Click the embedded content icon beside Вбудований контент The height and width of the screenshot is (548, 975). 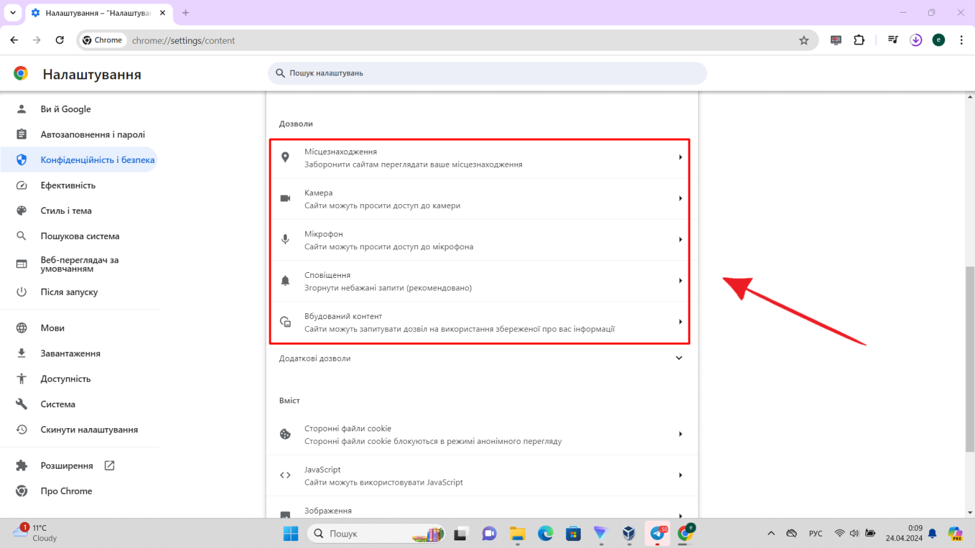[285, 322]
